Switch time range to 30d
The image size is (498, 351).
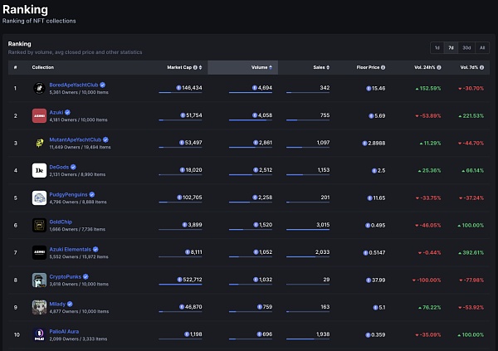(x=466, y=47)
